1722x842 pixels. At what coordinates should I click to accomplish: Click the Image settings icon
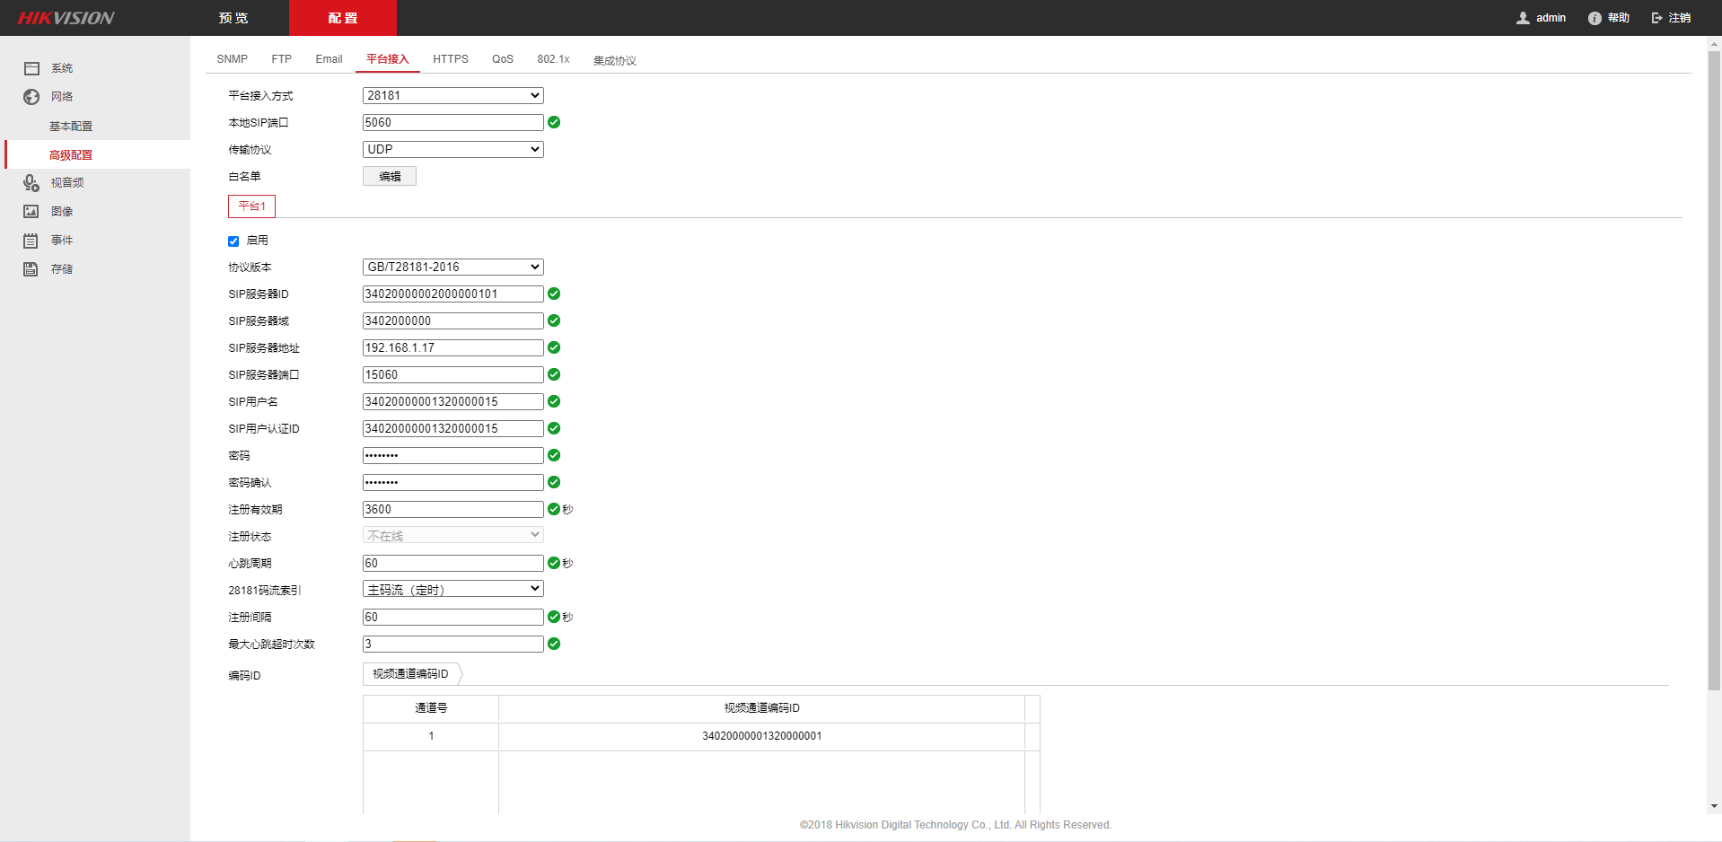(31, 212)
